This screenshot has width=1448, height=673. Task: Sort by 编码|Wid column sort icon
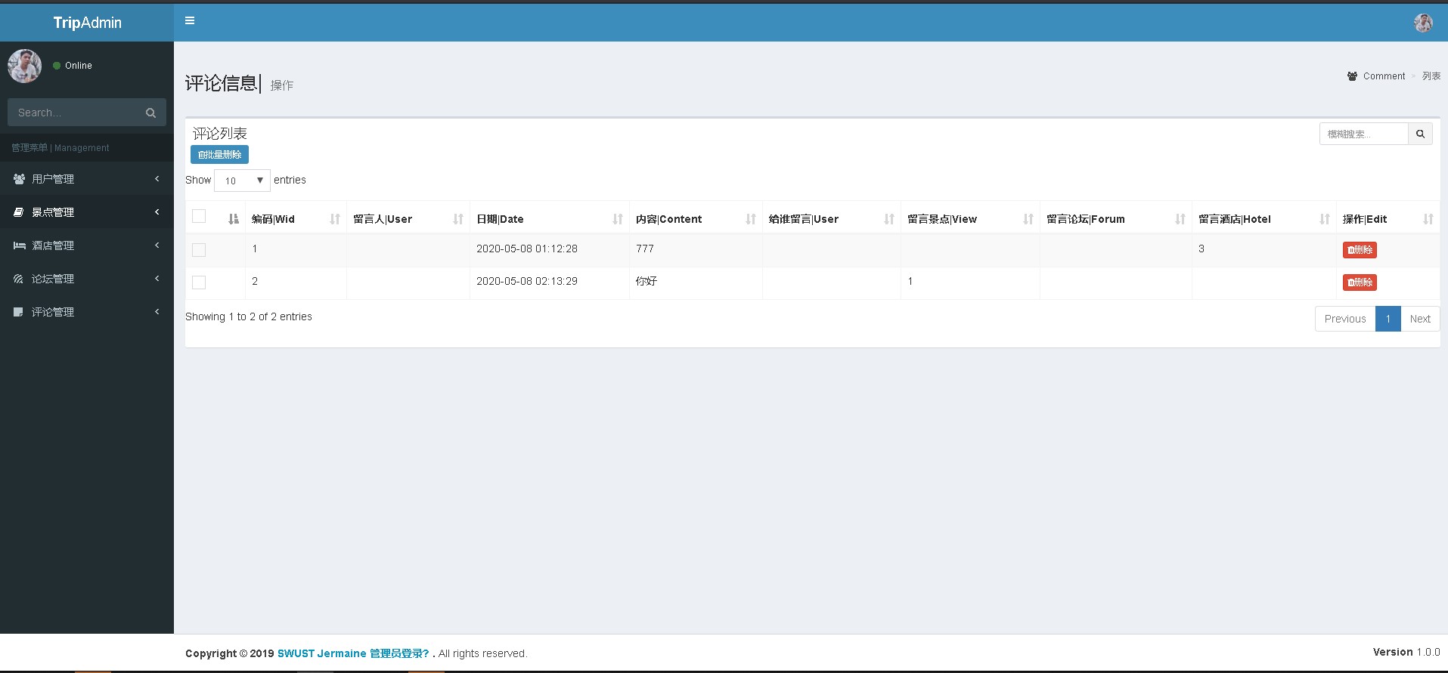334,219
